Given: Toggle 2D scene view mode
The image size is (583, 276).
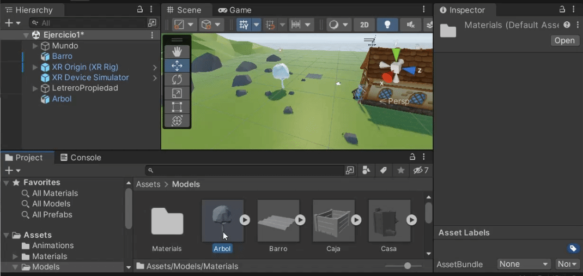Looking at the screenshot, I should tap(365, 25).
